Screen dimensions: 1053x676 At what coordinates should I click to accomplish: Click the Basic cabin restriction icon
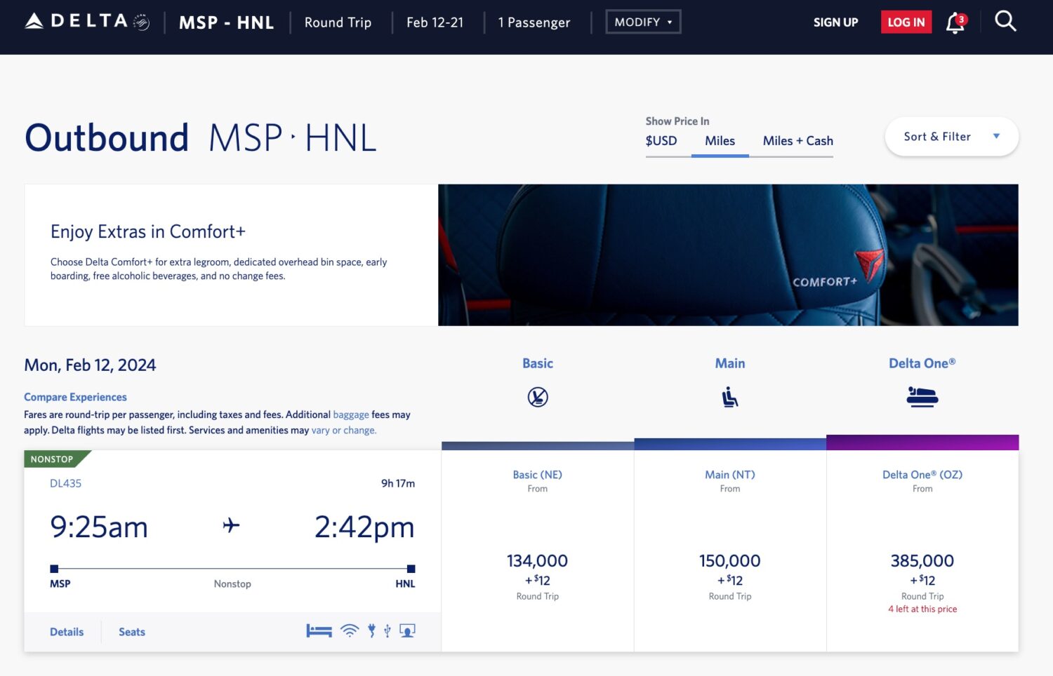tap(537, 396)
